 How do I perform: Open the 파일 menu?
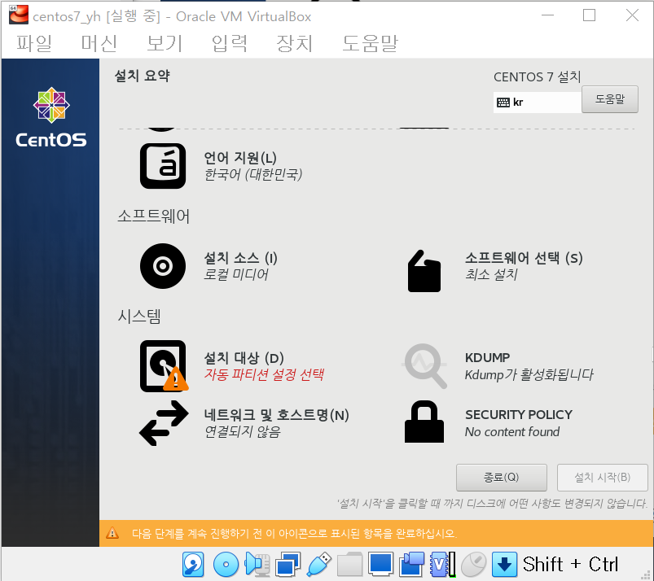pos(34,43)
